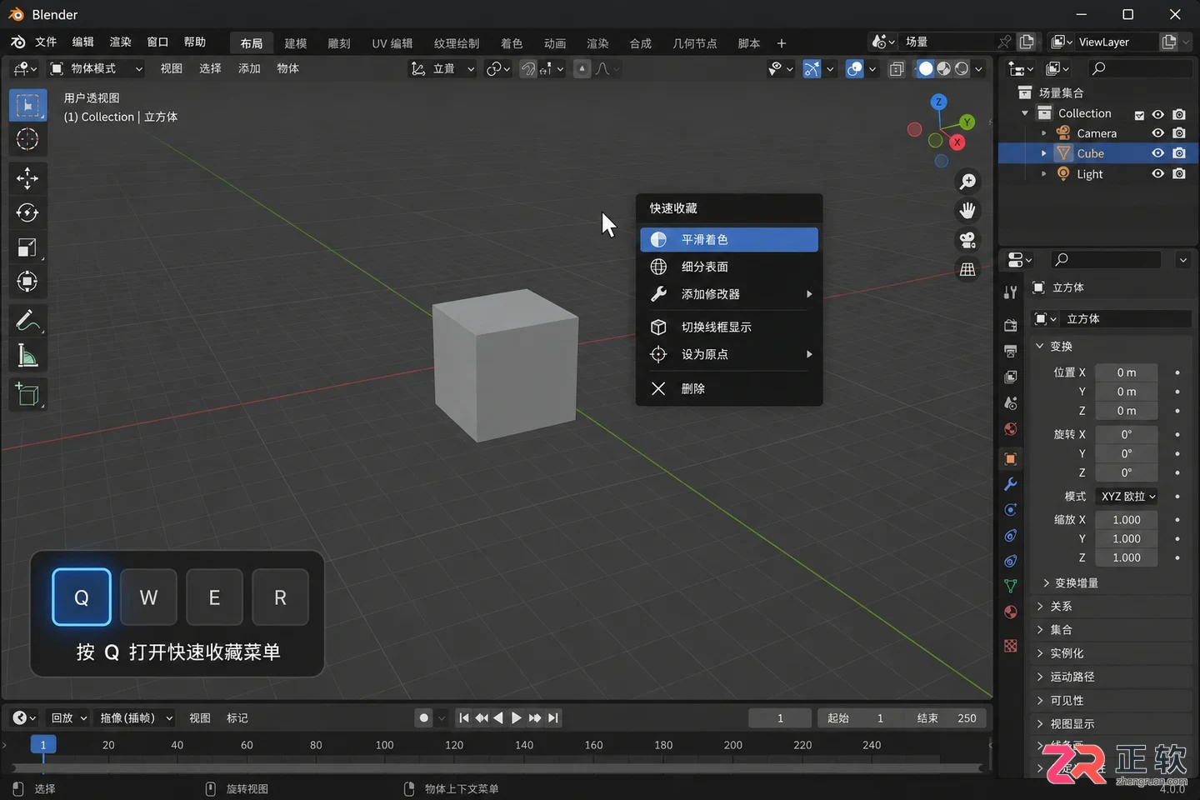Image resolution: width=1200 pixels, height=800 pixels.
Task: Toggle X-ray viewport display
Action: pos(897,69)
